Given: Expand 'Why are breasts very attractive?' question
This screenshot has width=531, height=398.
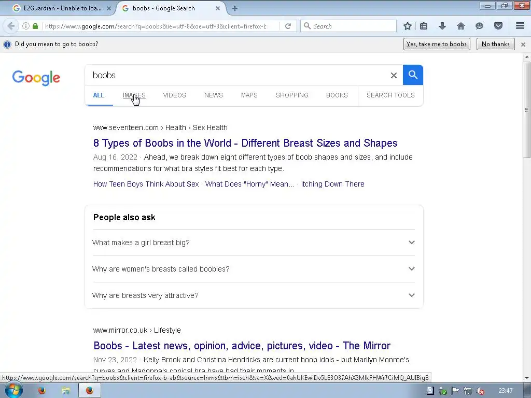Looking at the screenshot, I should (253, 295).
